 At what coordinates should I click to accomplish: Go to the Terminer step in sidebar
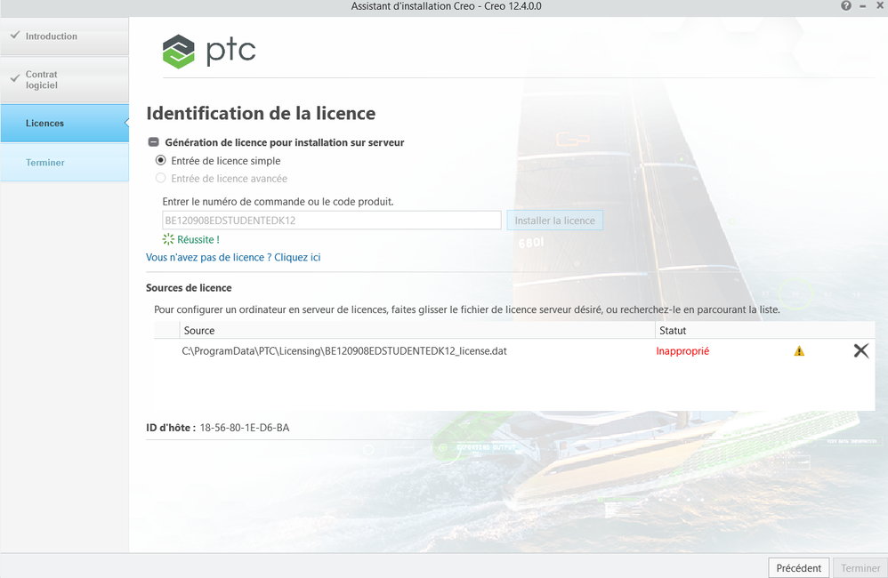coord(65,163)
